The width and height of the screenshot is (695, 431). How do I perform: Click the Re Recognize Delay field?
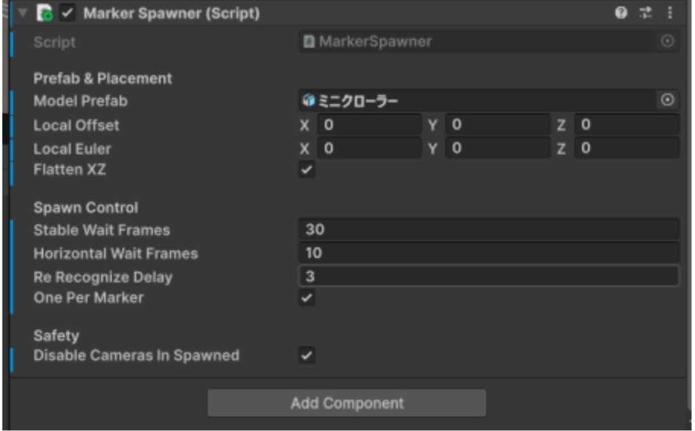click(489, 276)
